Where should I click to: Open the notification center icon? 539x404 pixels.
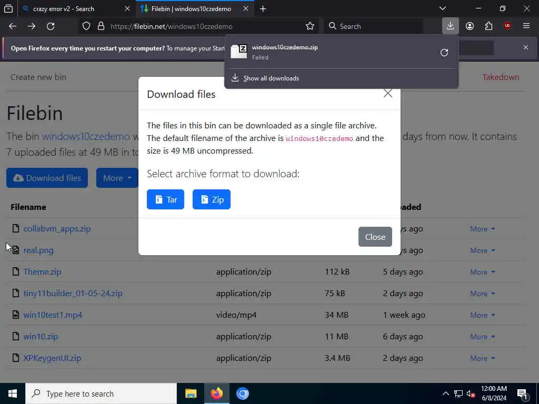coord(523,393)
